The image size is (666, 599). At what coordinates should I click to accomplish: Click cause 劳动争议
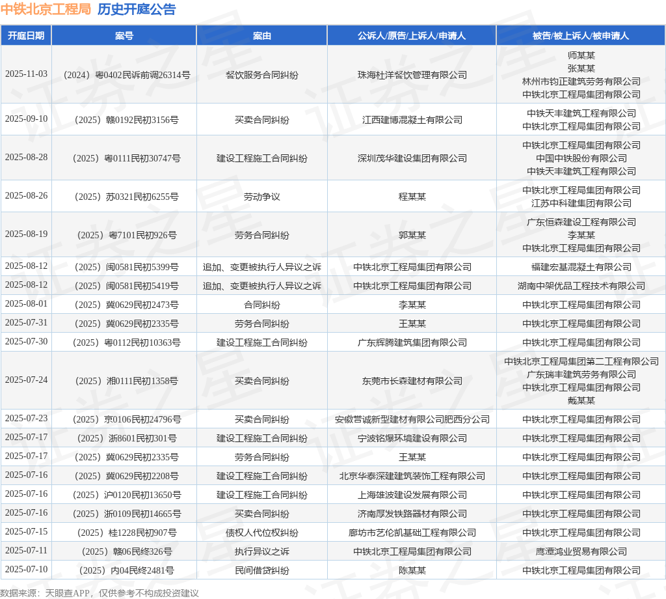point(261,197)
